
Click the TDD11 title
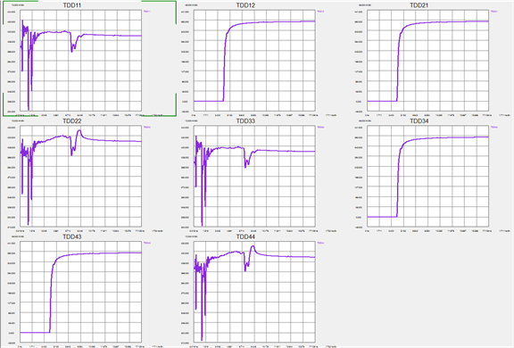pos(71,5)
